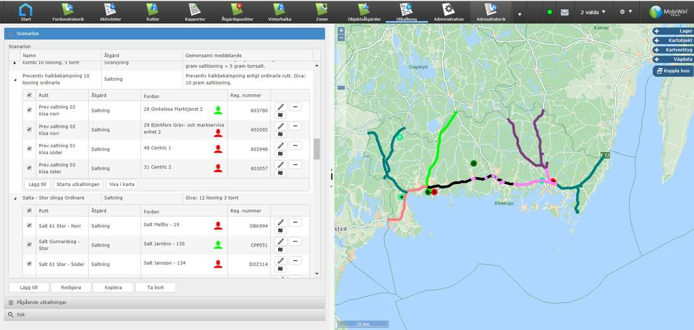Collapse the Scenarion panel header
The image size is (694, 330).
pyautogui.click(x=165, y=34)
